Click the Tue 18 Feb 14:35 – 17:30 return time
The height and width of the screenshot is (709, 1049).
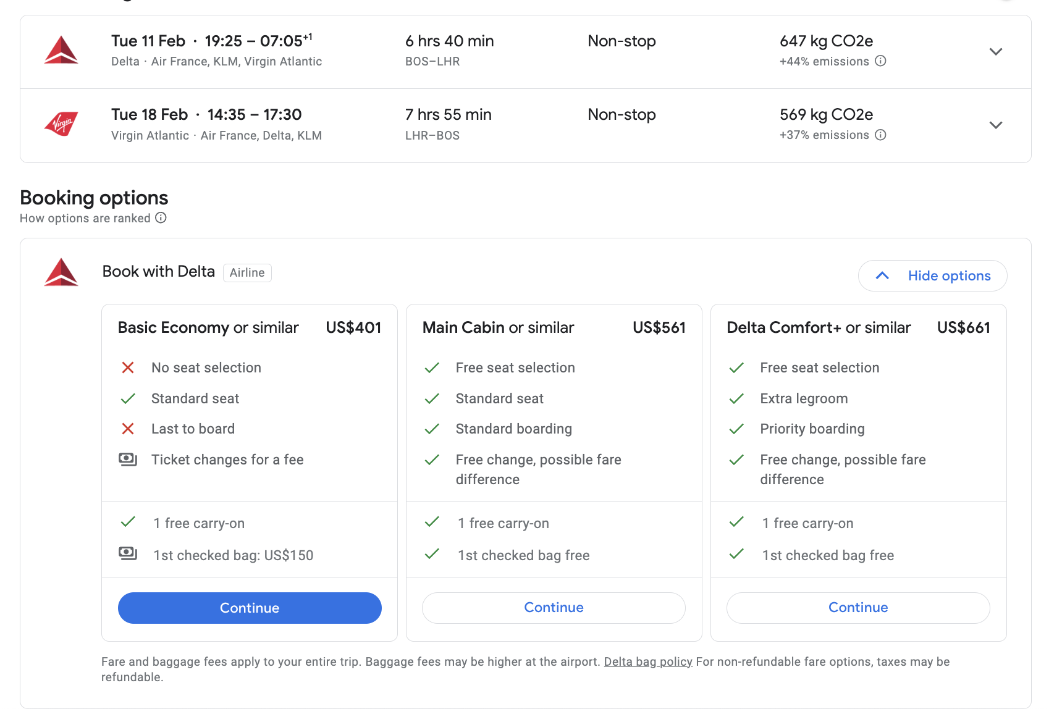(206, 114)
